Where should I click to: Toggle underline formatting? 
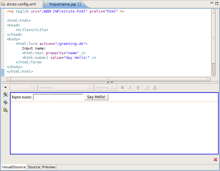click(x=138, y=88)
